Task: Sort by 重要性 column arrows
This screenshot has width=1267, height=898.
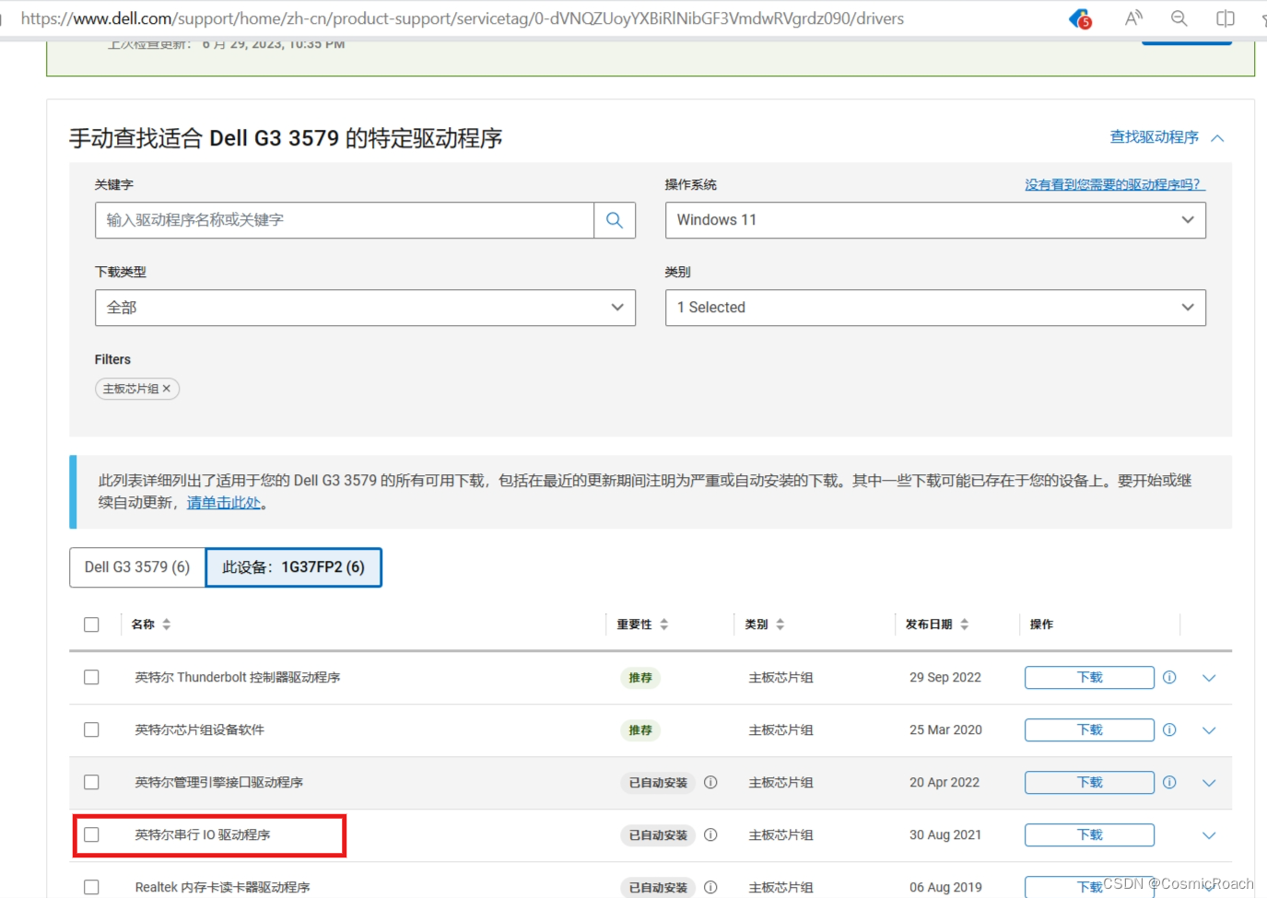Action: tap(663, 624)
